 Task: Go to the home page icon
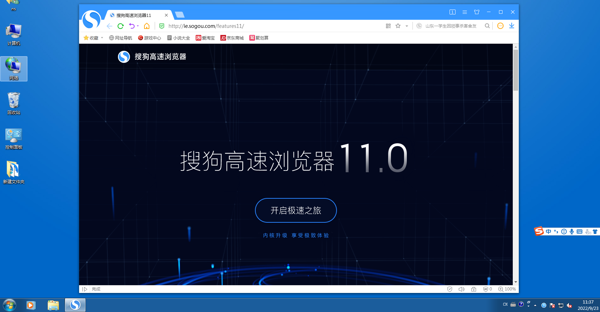147,26
